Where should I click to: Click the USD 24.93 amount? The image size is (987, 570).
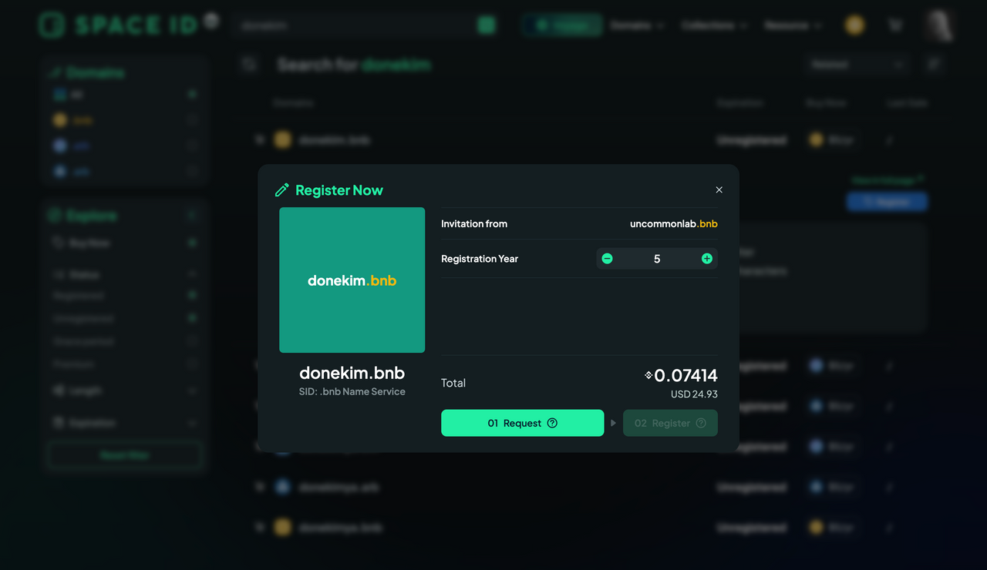click(x=694, y=394)
